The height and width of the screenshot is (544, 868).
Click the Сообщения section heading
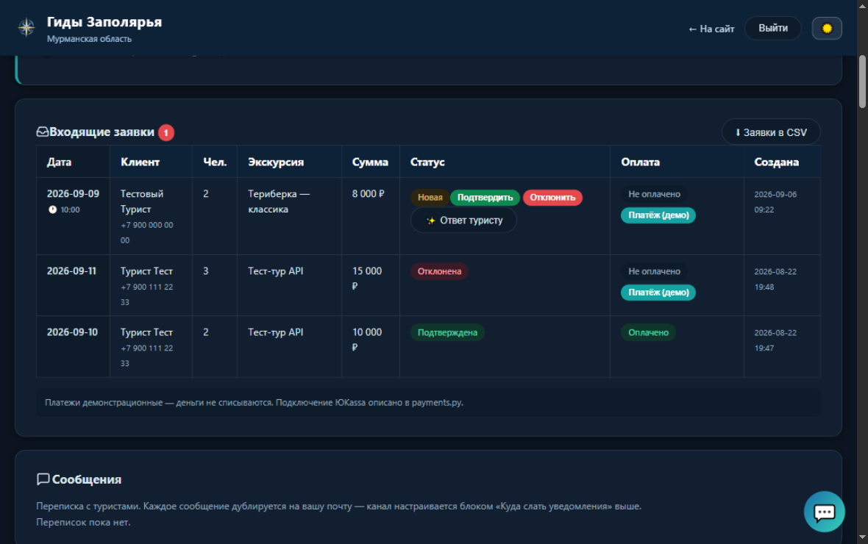click(86, 479)
